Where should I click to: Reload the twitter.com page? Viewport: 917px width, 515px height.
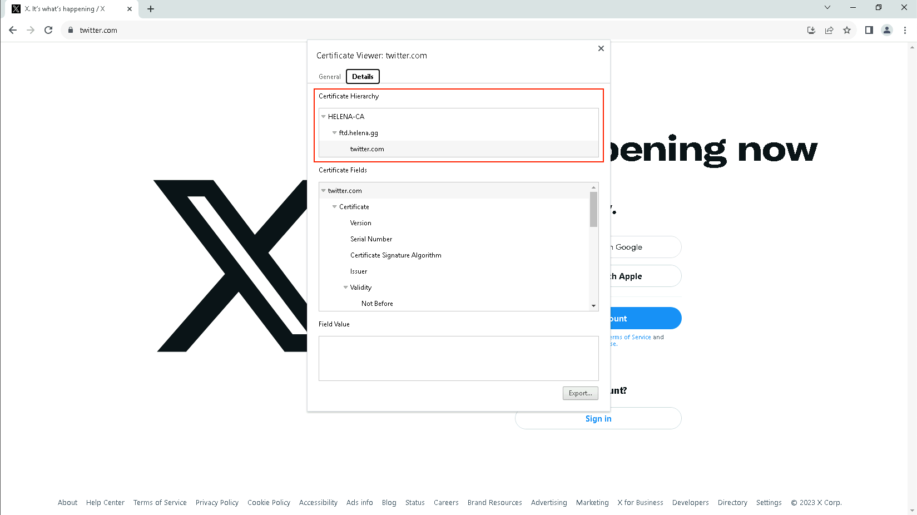pyautogui.click(x=48, y=30)
